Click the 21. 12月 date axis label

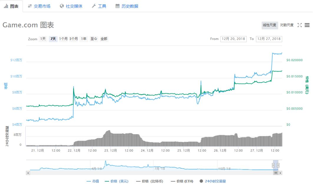(x=37, y=151)
